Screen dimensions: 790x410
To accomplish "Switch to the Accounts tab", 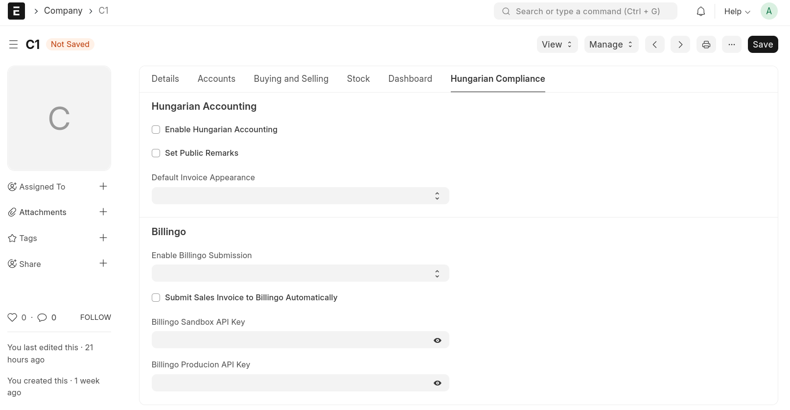I will pos(216,79).
